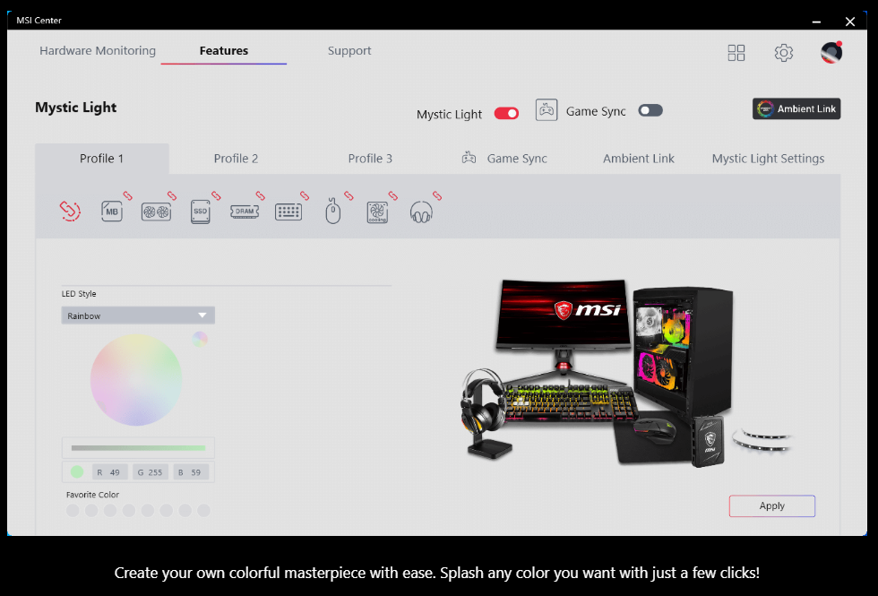The image size is (878, 596).
Task: Click the green current color preview swatch
Action: 77,471
